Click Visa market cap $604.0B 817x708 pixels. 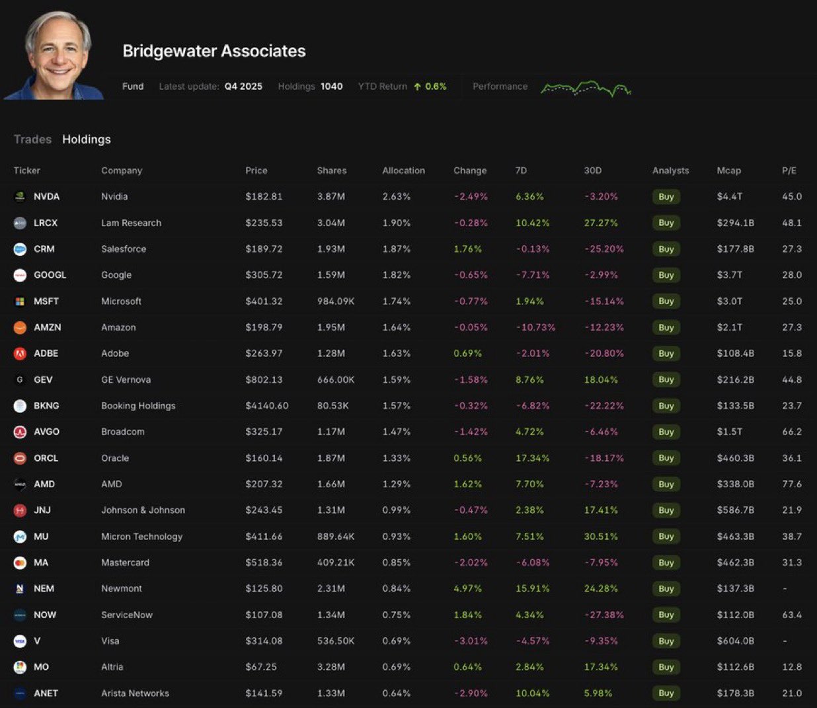(x=736, y=641)
